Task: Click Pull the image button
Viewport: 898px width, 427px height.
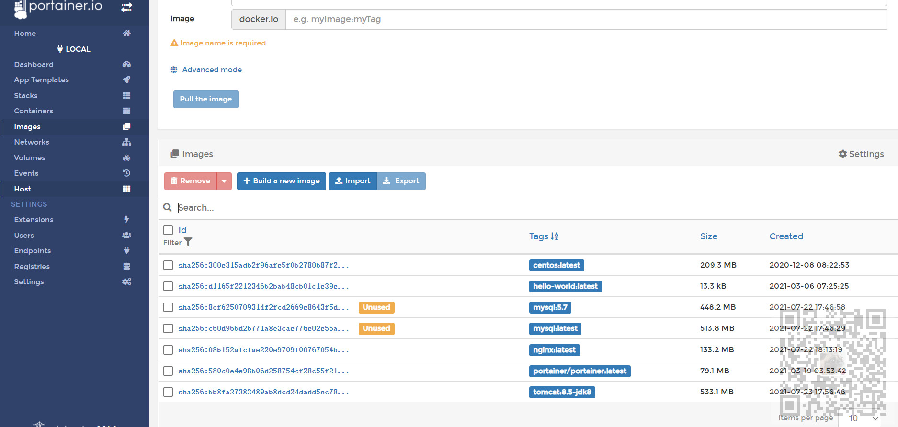Action: point(206,99)
